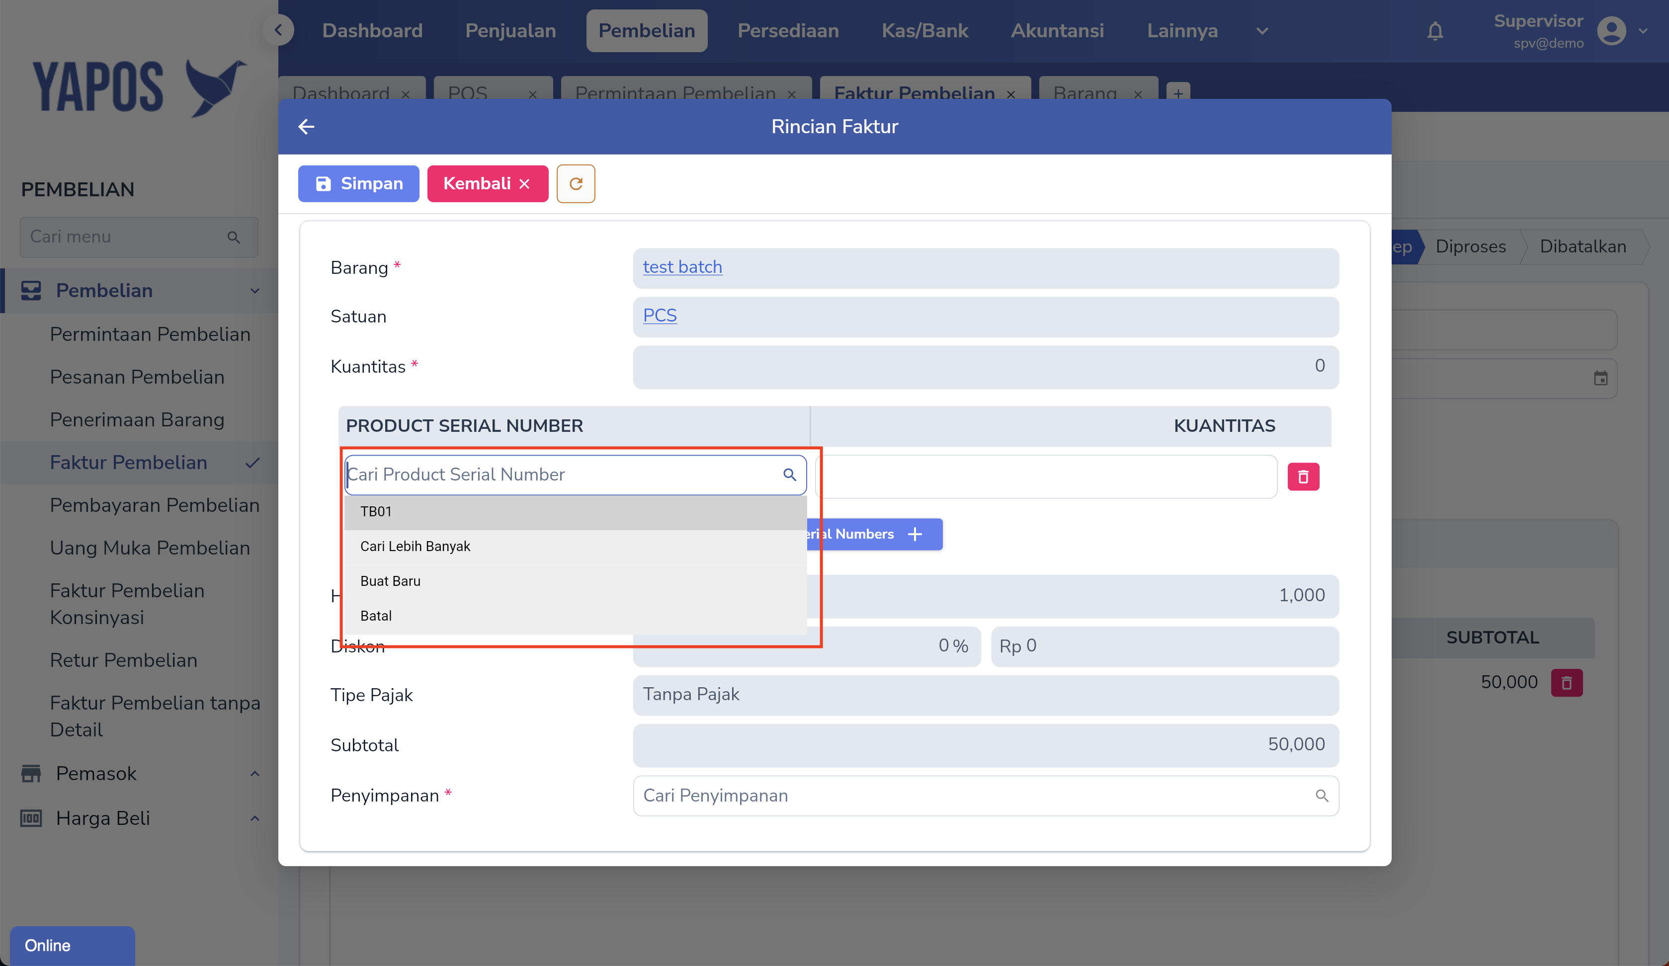Collapse the Pembelian sidebar section
This screenshot has height=966, width=1669.
[255, 291]
